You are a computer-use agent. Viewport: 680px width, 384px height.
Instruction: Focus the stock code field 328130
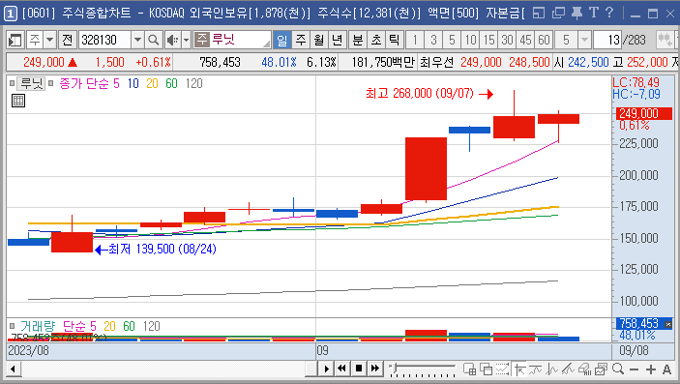(x=104, y=41)
